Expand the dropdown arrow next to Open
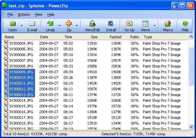Viewport: 196px width, 138px height. [x=22, y=26]
